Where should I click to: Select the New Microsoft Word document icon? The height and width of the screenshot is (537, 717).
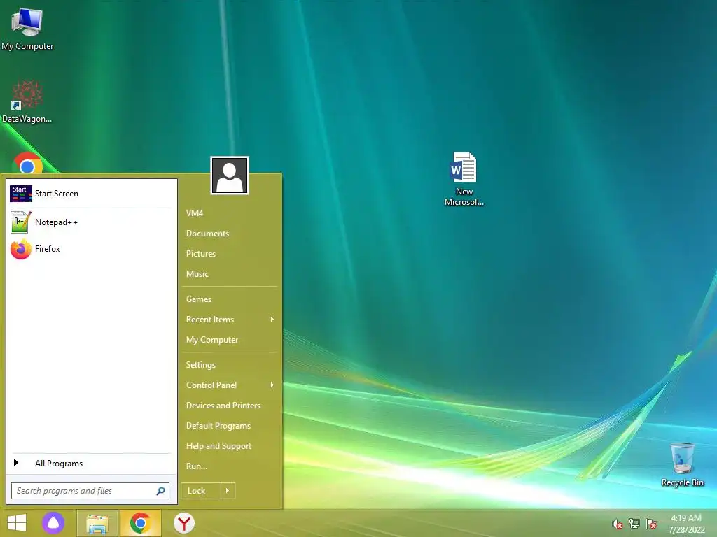(x=464, y=179)
